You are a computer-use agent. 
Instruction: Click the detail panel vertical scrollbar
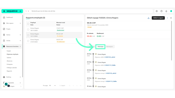[171, 41]
